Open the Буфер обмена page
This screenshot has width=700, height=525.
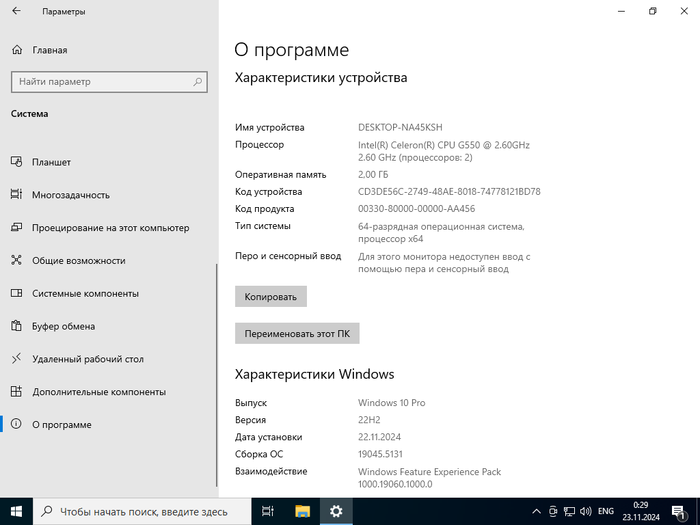pyautogui.click(x=109, y=326)
